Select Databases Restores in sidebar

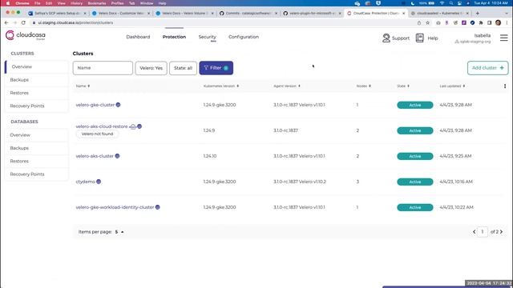tap(37, 161)
